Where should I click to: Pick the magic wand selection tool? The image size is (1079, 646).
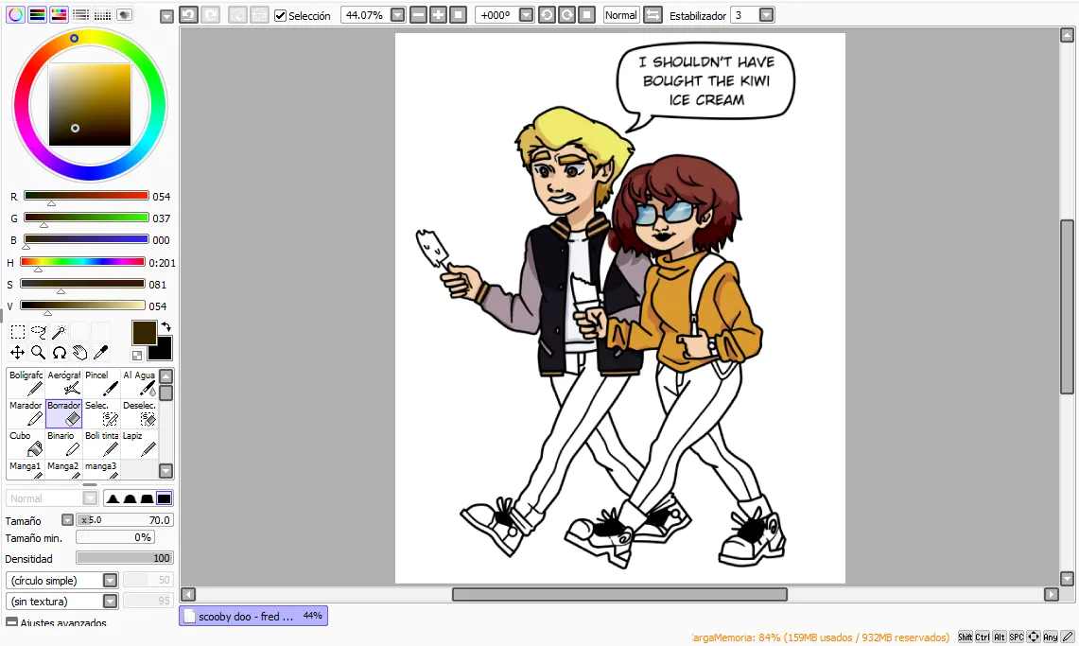[x=60, y=332]
